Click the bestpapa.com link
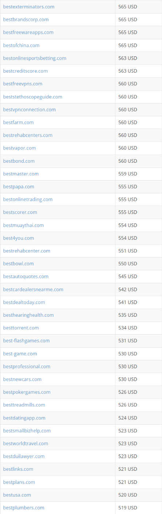The image size is (162, 514). point(19,186)
